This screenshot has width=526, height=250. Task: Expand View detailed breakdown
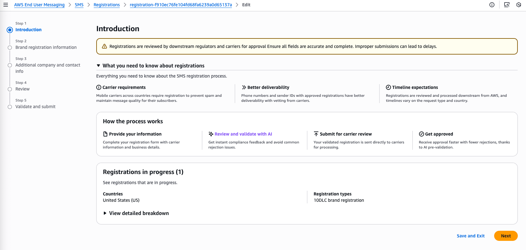[105, 213]
